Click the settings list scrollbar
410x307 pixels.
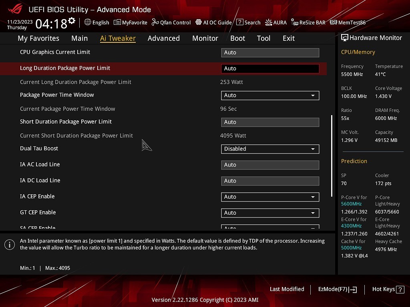(332, 156)
